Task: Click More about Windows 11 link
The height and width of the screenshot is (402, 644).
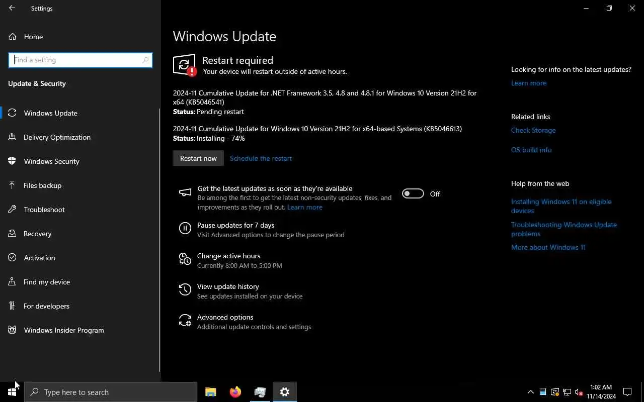Action: (548, 247)
